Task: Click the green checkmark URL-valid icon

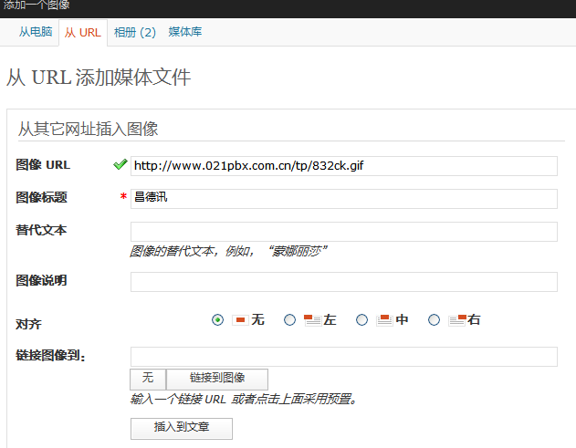Action: click(120, 164)
